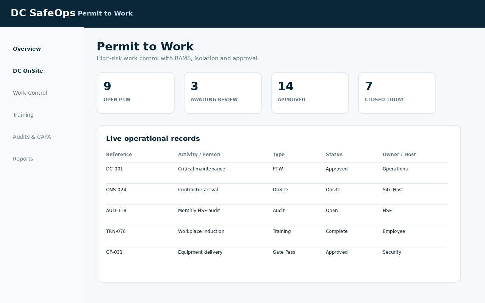Click the Contractor arrival activity cell
This screenshot has height=303, width=485.
pyautogui.click(x=198, y=190)
